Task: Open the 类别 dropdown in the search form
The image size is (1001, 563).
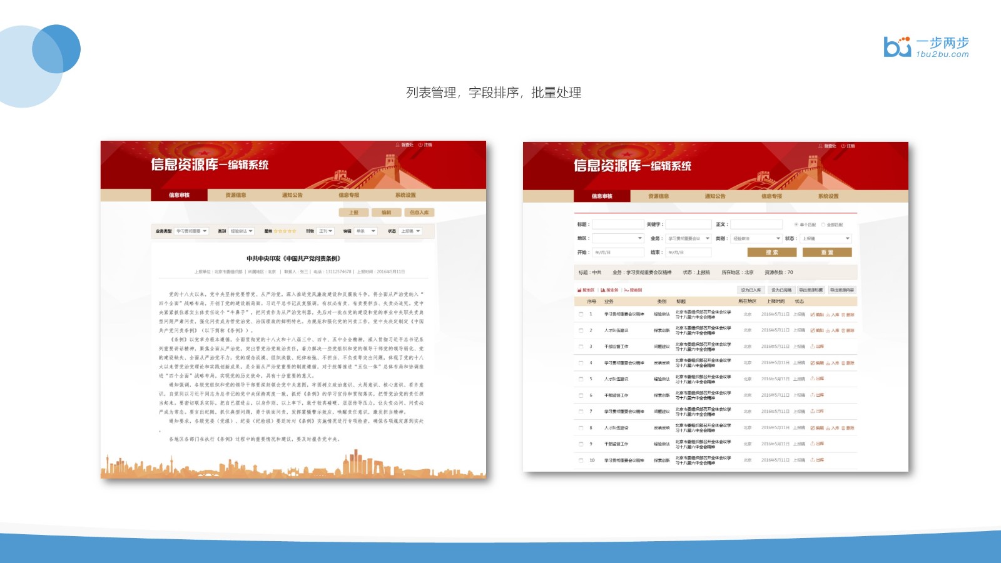Action: (756, 238)
